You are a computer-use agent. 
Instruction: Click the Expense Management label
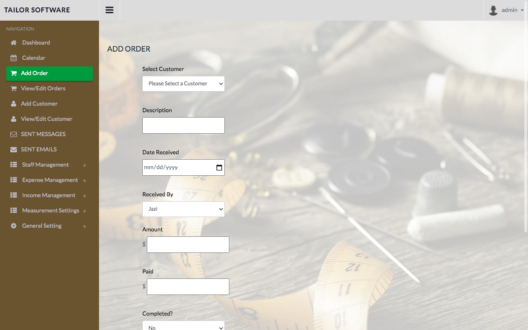50,180
